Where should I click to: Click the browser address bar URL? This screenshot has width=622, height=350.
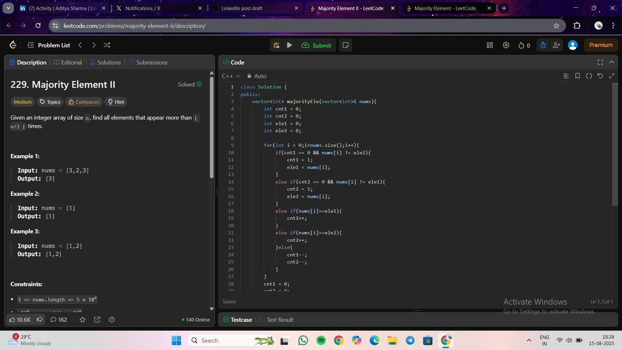coord(134,26)
